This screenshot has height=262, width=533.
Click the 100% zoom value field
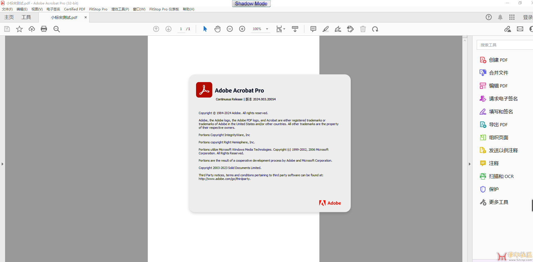click(x=257, y=29)
